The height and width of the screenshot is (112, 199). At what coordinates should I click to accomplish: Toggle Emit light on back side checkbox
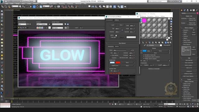point(143,55)
